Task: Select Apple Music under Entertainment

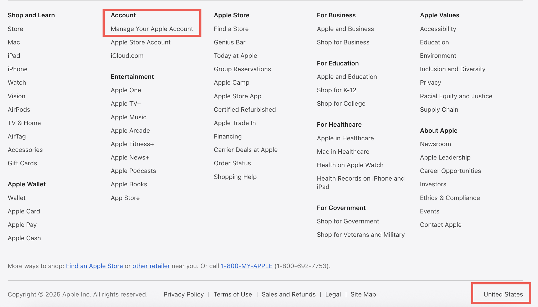Action: point(128,117)
